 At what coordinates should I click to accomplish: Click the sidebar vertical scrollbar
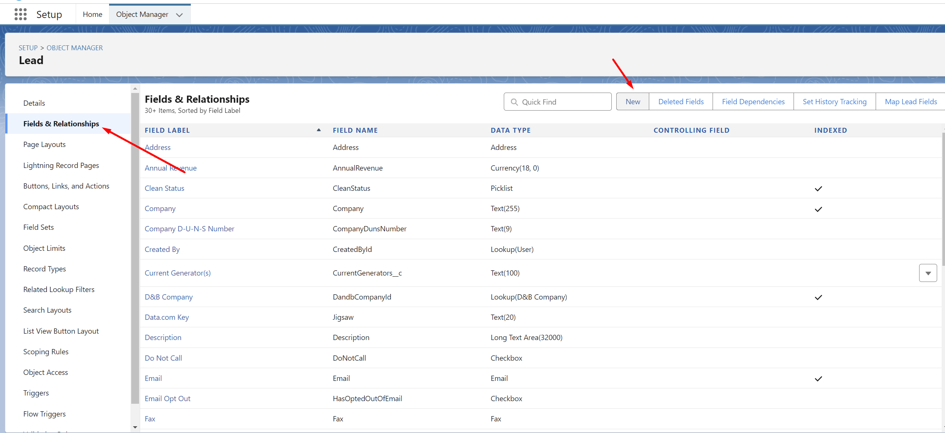[x=135, y=248]
